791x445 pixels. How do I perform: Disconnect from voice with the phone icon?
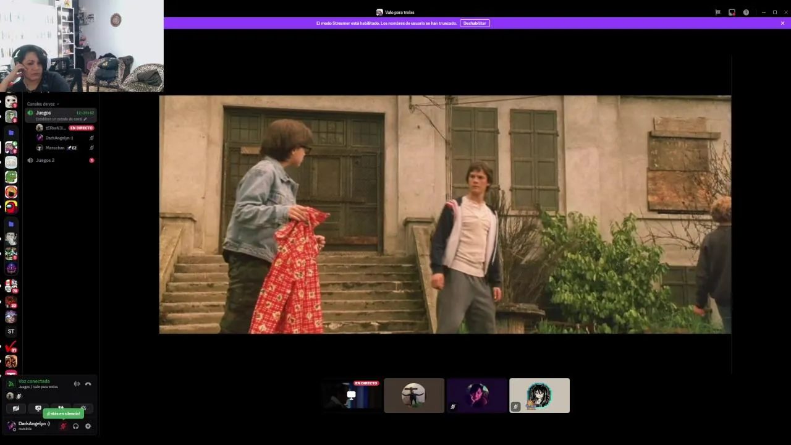[x=88, y=384]
